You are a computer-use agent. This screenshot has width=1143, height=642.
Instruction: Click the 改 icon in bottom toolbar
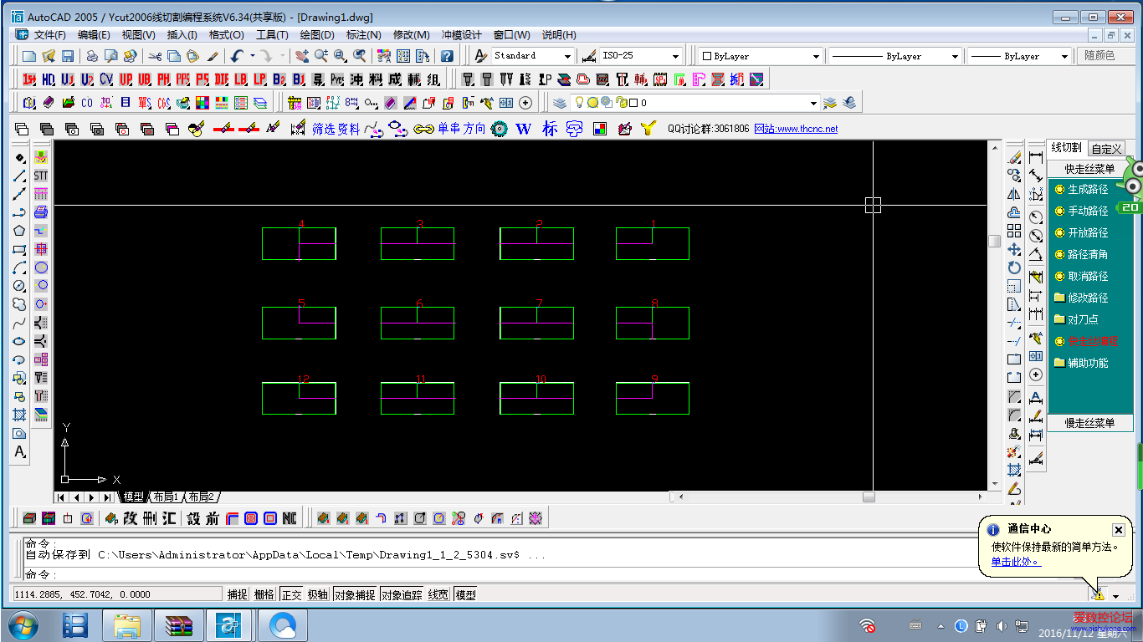131,518
